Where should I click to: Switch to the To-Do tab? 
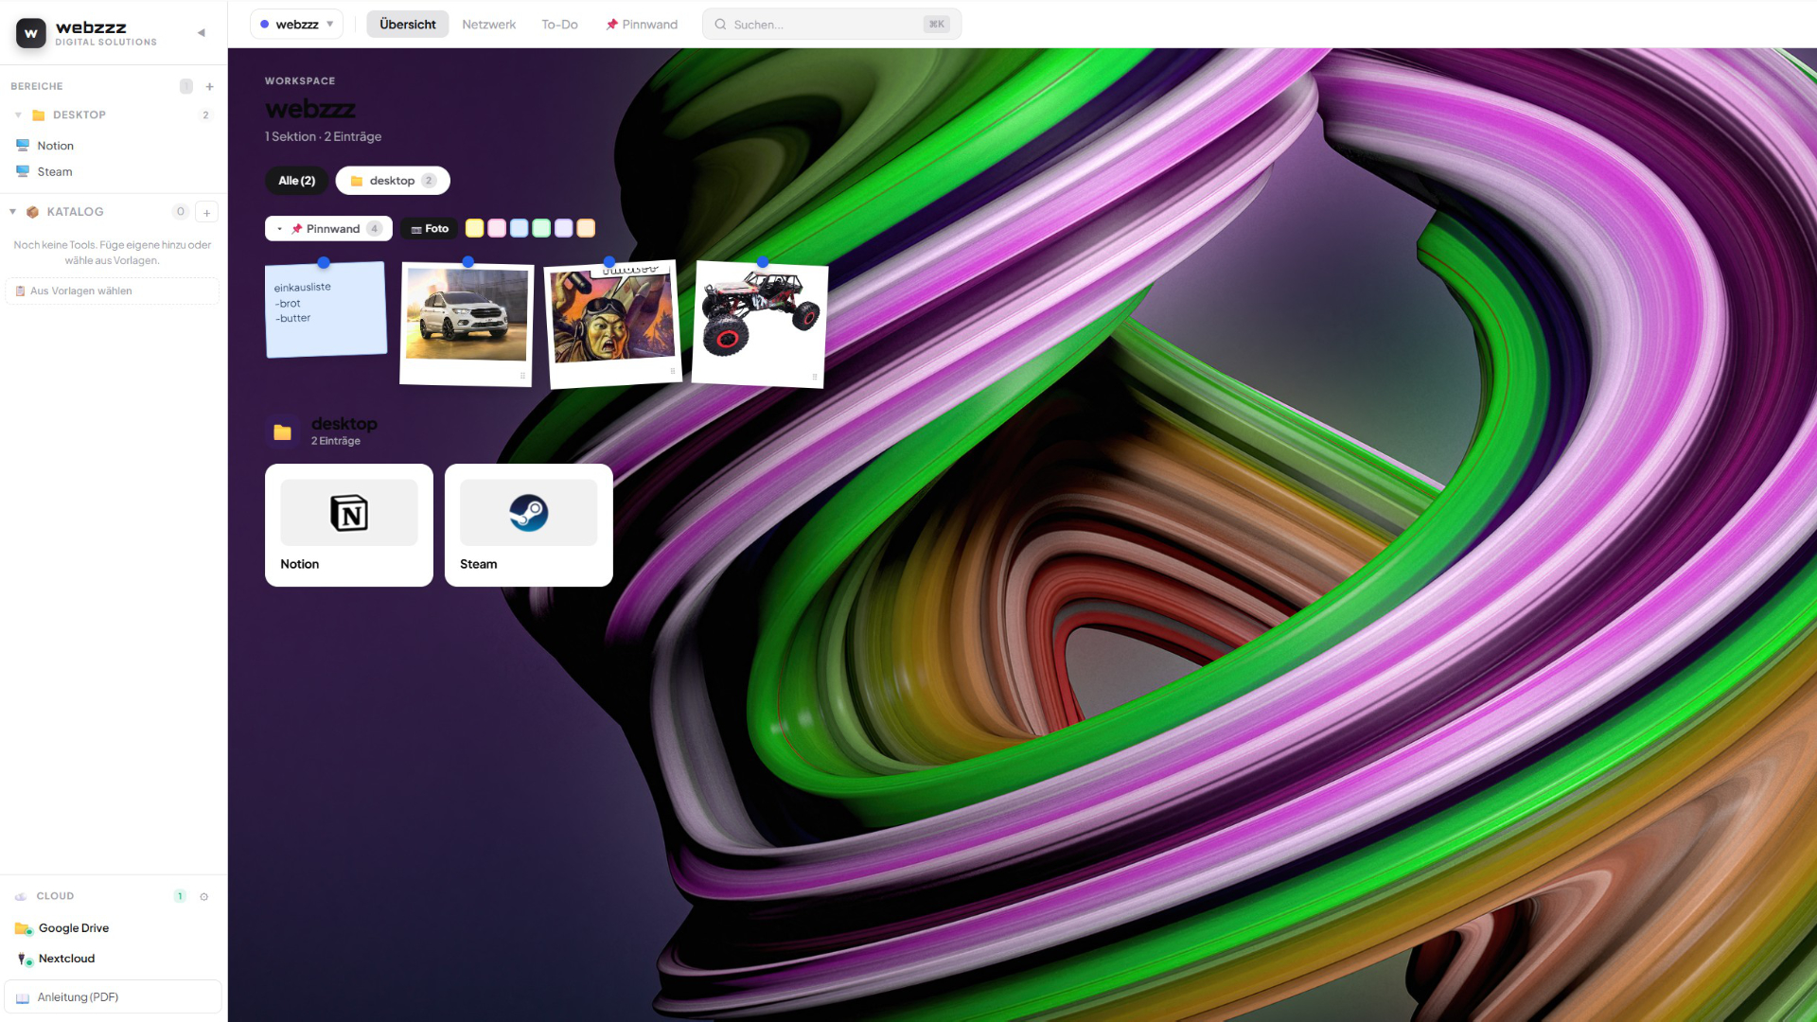click(x=559, y=24)
